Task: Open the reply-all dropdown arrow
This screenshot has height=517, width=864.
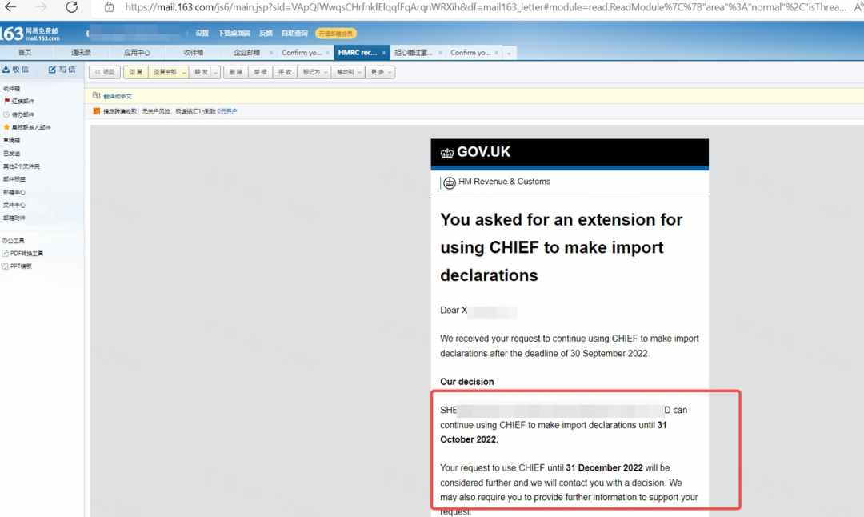Action: pyautogui.click(x=183, y=72)
